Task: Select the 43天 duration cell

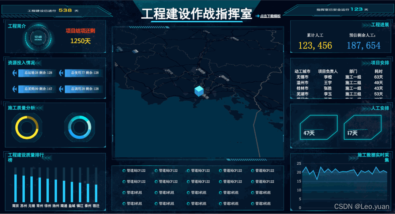Action: tap(379, 88)
